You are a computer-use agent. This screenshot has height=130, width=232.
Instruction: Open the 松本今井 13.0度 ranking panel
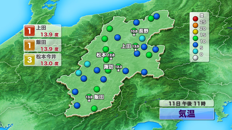(x=42, y=60)
